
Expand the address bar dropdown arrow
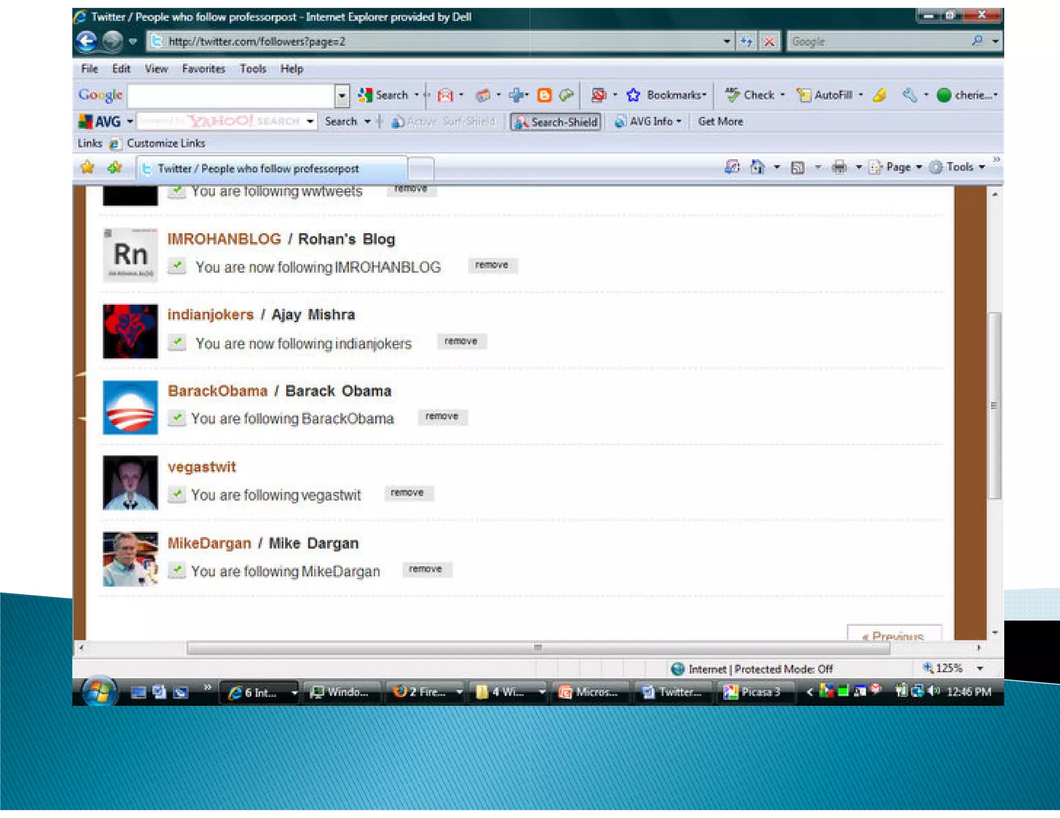pos(727,41)
